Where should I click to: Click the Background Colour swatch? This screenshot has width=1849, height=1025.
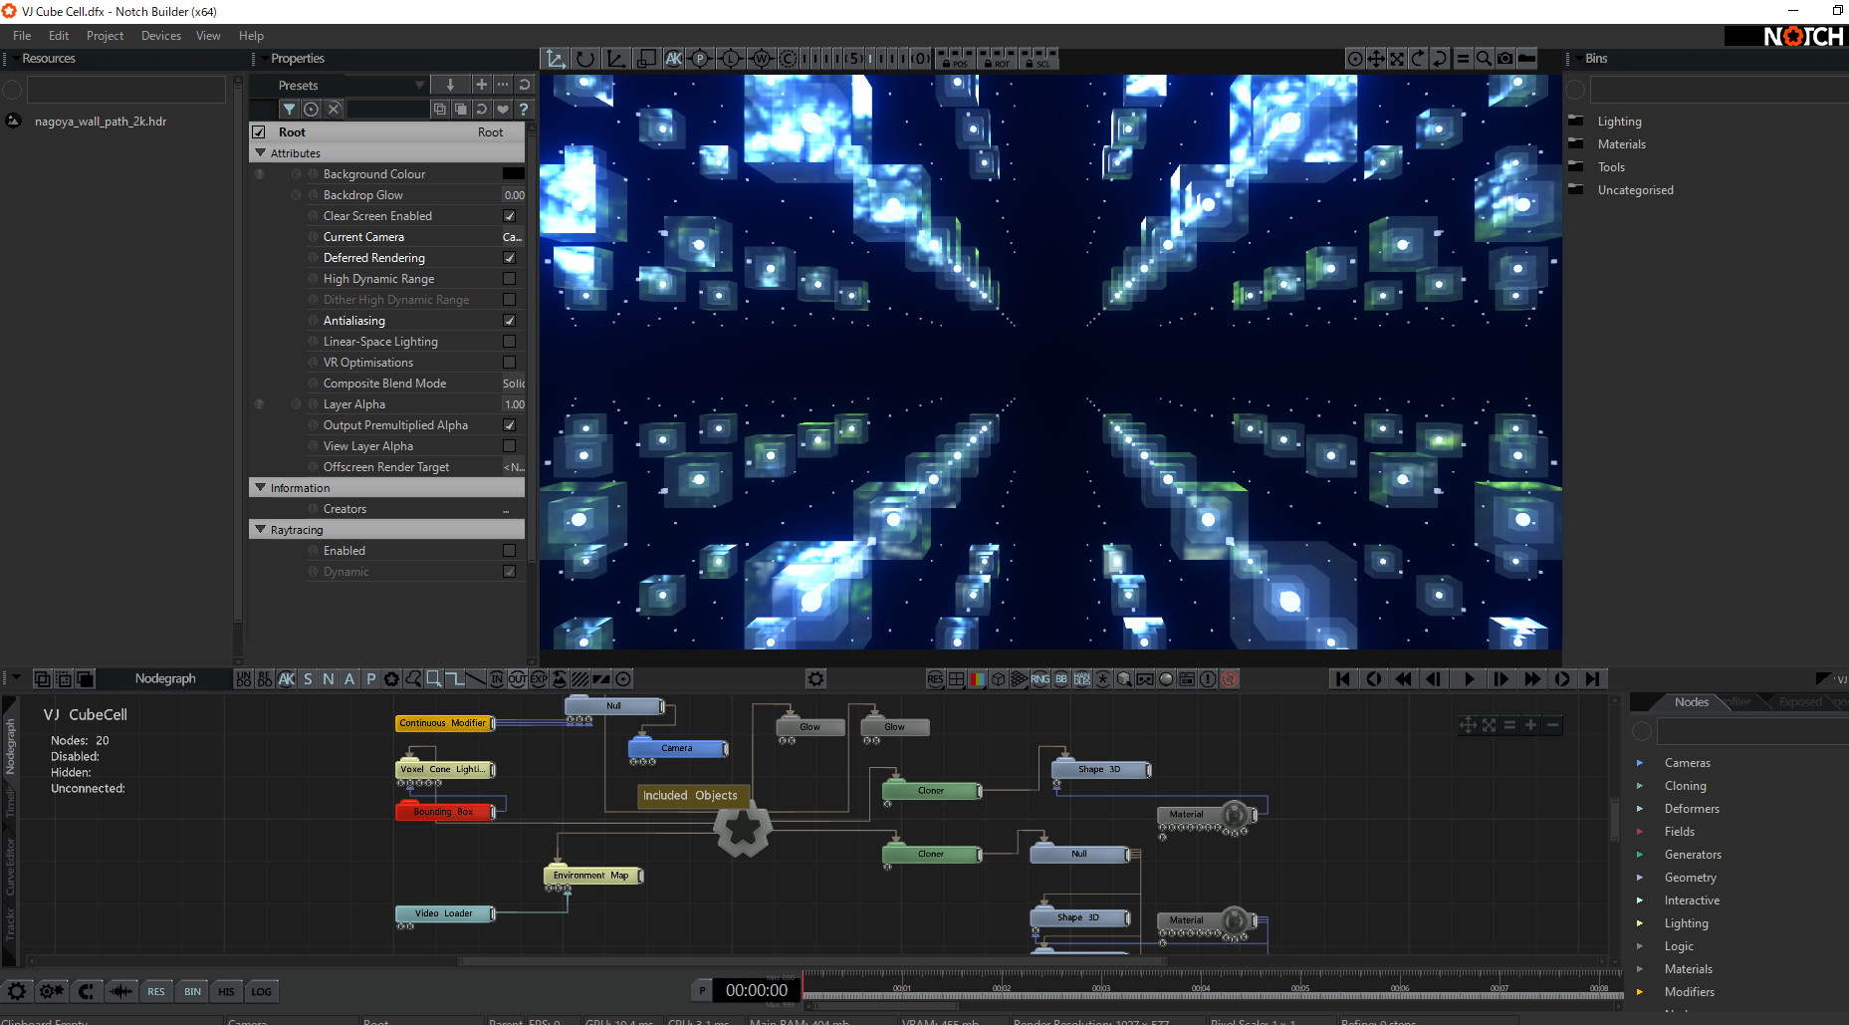click(x=514, y=174)
